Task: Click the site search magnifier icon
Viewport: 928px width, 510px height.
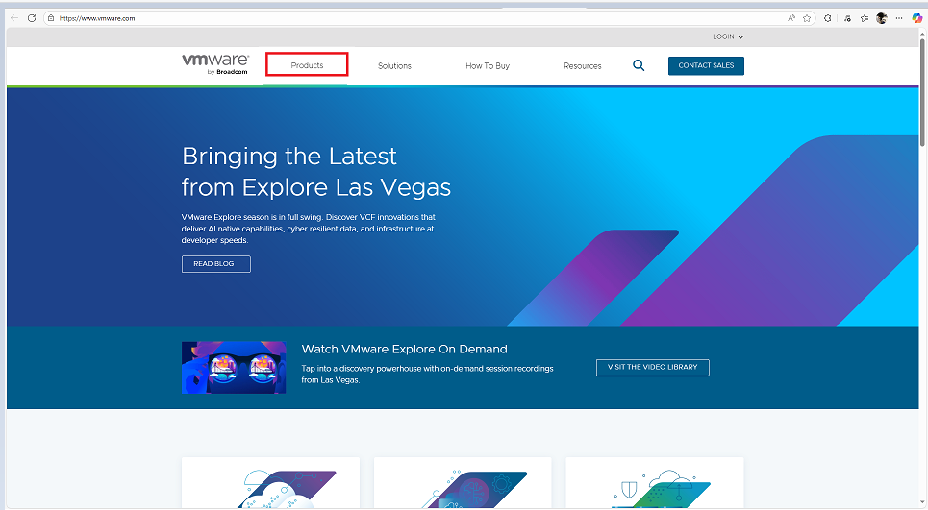Action: [639, 65]
